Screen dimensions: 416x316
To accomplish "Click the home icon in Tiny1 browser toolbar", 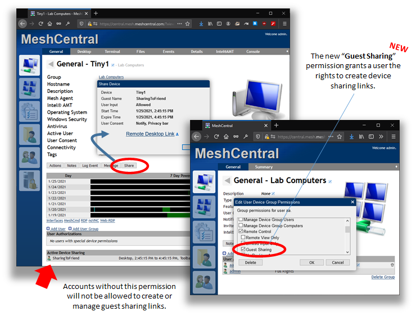I will 49,24.
